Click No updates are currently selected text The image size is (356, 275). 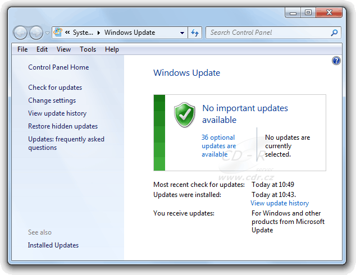[287, 146]
